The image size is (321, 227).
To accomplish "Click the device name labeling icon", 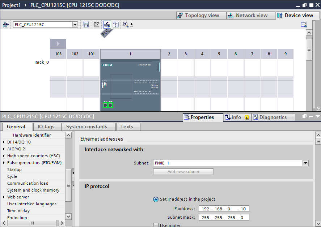I will pos(96,25).
